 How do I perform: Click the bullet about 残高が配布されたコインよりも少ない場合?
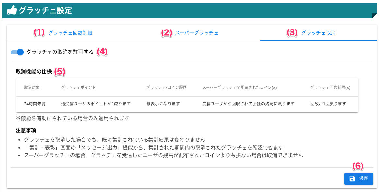(164, 155)
